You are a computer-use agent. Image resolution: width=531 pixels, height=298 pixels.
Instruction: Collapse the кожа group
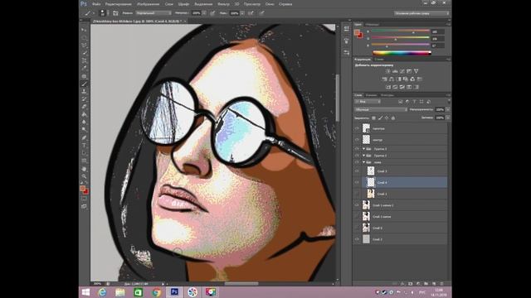pyautogui.click(x=364, y=162)
